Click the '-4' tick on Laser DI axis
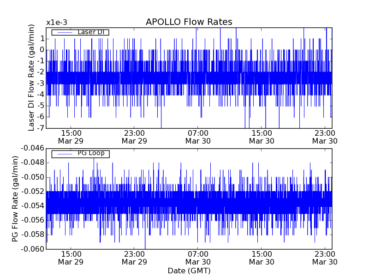 [41, 95]
